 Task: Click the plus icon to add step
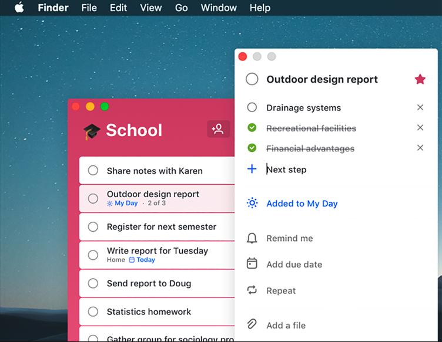pyautogui.click(x=252, y=169)
